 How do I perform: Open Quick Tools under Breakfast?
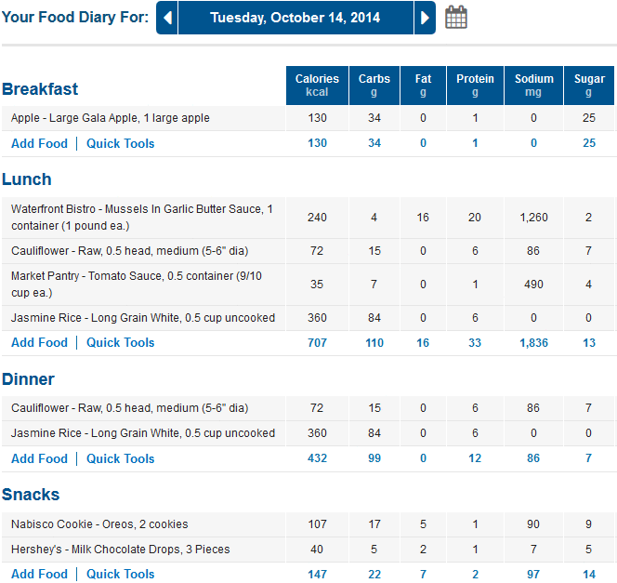[x=121, y=143]
